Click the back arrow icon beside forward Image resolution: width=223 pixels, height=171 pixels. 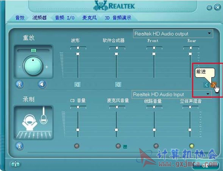tap(206, 85)
